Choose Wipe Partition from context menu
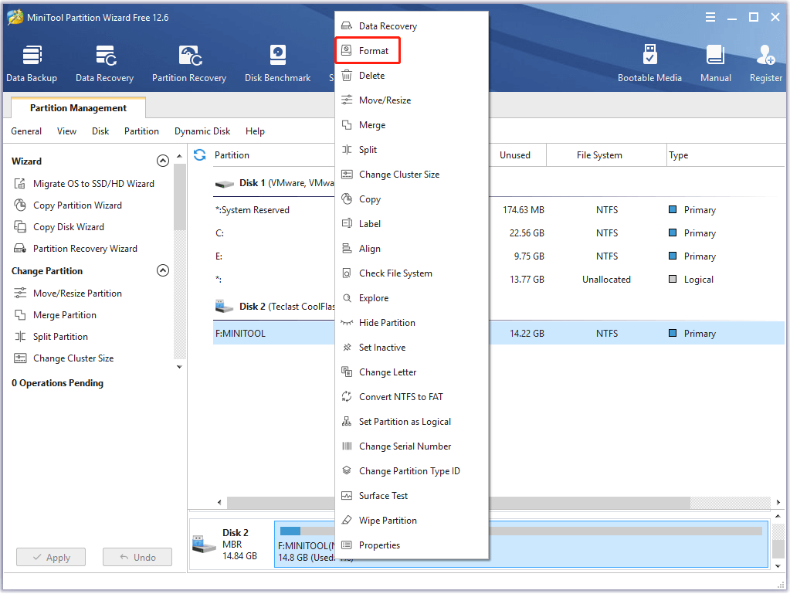Viewport: 790px width, 594px height. [x=412, y=520]
